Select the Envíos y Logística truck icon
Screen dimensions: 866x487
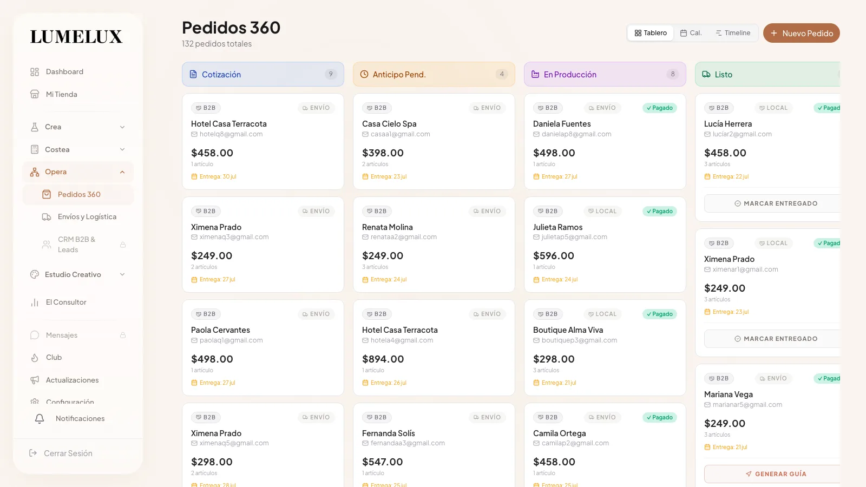pos(47,217)
